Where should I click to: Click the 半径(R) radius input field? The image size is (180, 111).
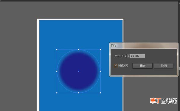tap(137, 56)
